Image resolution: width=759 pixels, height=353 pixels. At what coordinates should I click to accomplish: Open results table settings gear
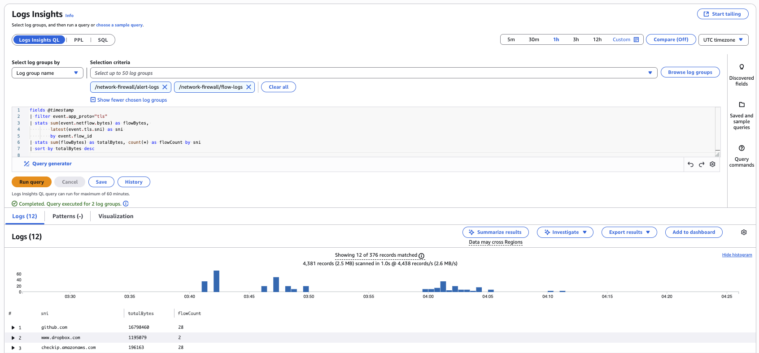point(744,232)
